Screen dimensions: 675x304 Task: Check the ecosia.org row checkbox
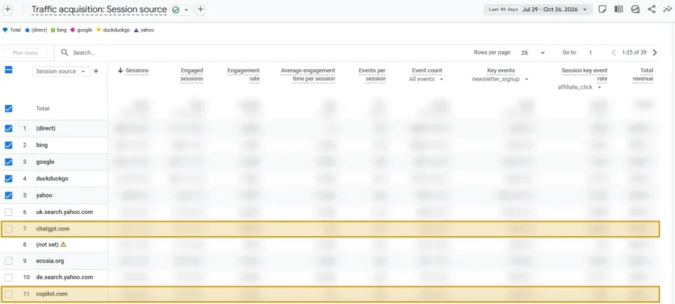[x=8, y=261]
